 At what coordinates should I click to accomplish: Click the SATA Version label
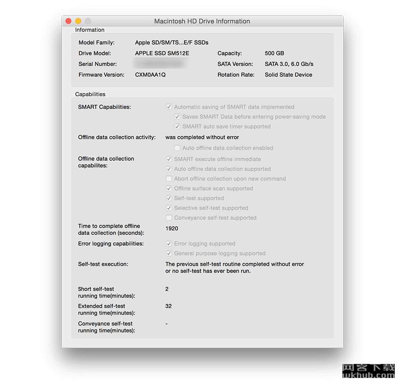click(235, 64)
